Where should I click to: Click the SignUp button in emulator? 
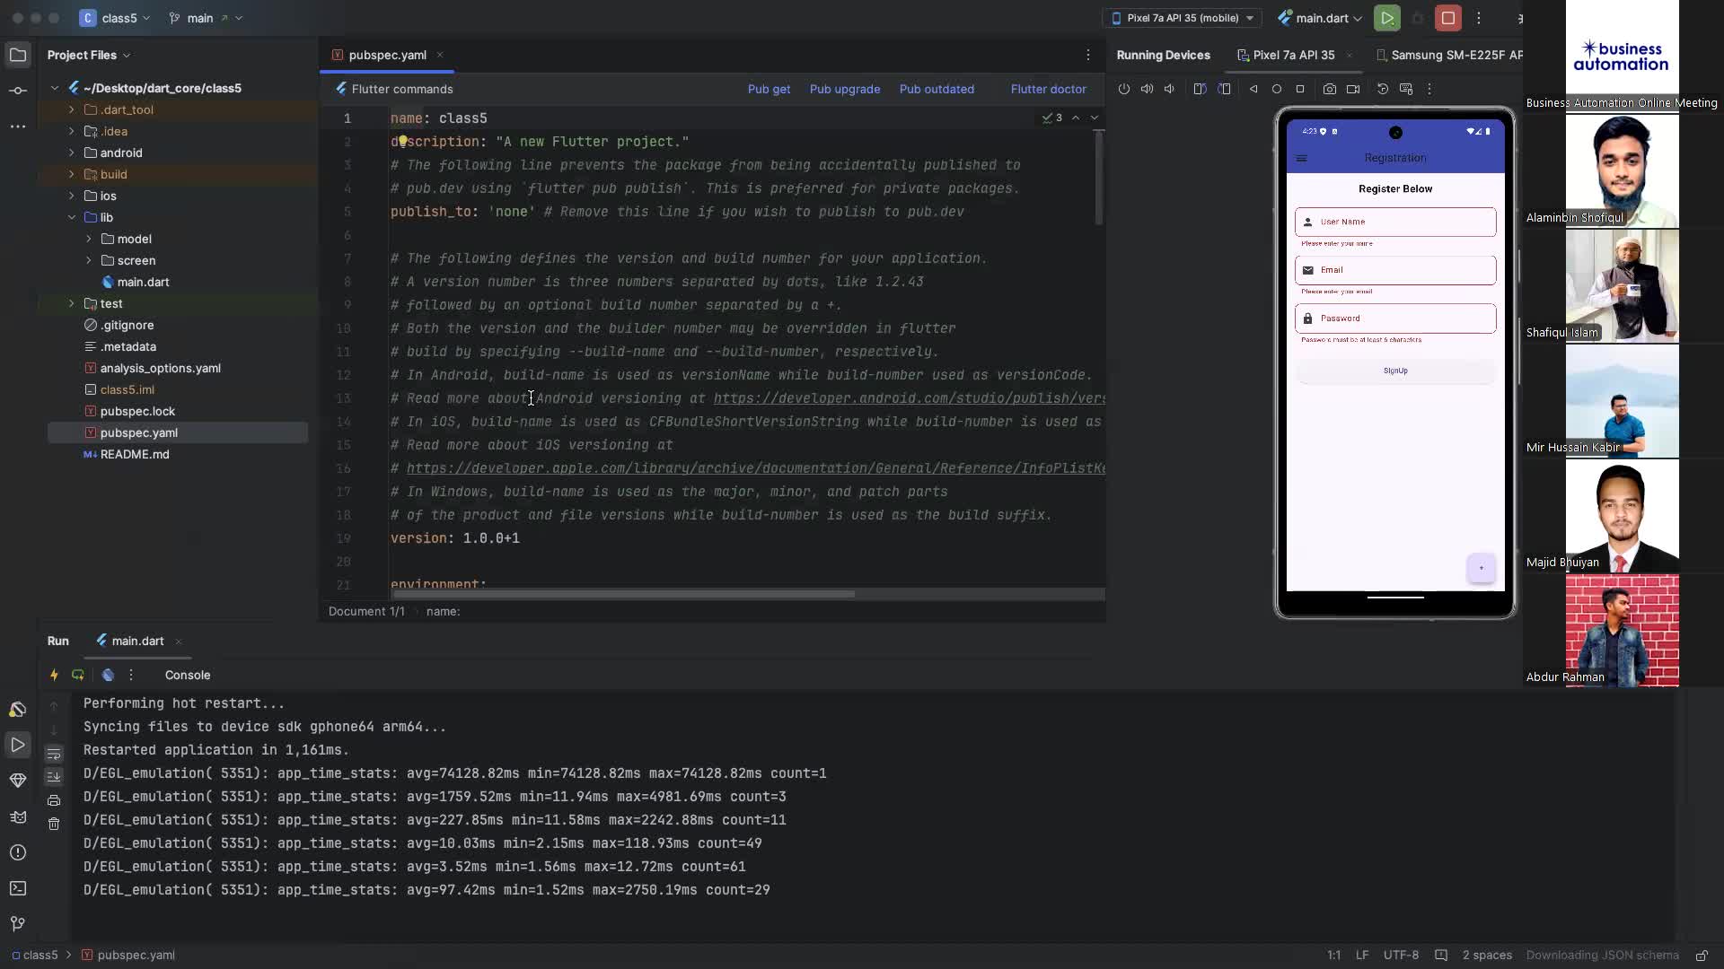click(x=1395, y=371)
